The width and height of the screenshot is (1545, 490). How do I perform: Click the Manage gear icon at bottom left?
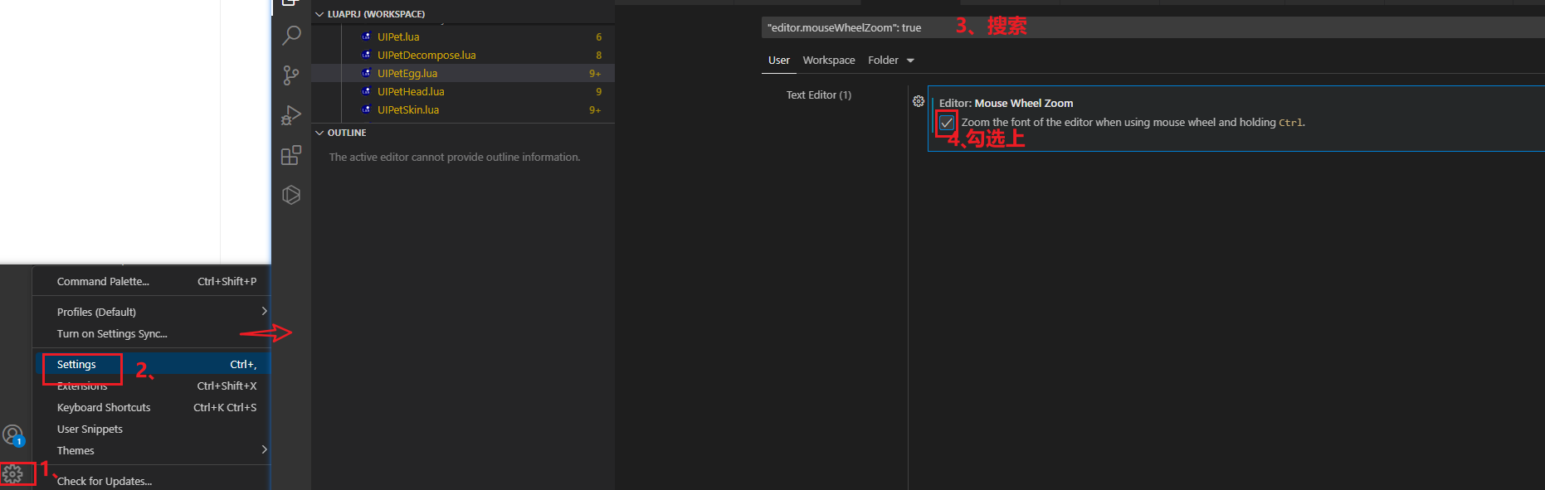12,474
